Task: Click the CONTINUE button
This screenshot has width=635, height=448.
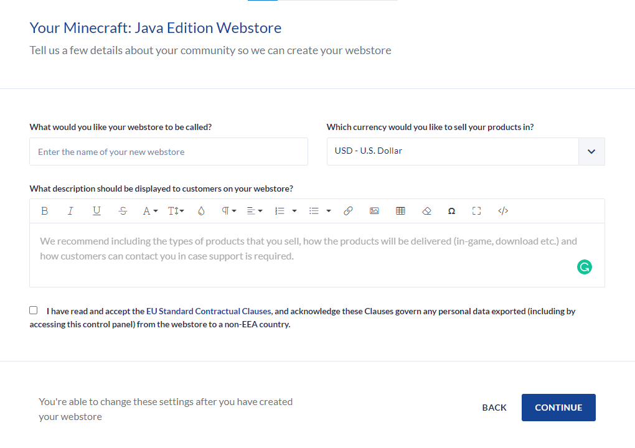Action: pos(558,408)
